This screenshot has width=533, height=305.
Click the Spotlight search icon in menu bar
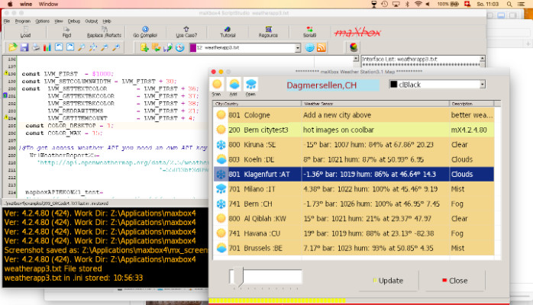509,4
